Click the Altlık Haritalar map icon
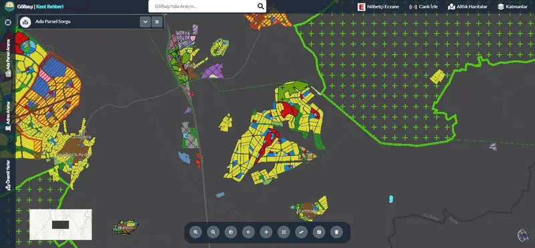Image resolution: width=535 pixels, height=248 pixels. (452, 7)
